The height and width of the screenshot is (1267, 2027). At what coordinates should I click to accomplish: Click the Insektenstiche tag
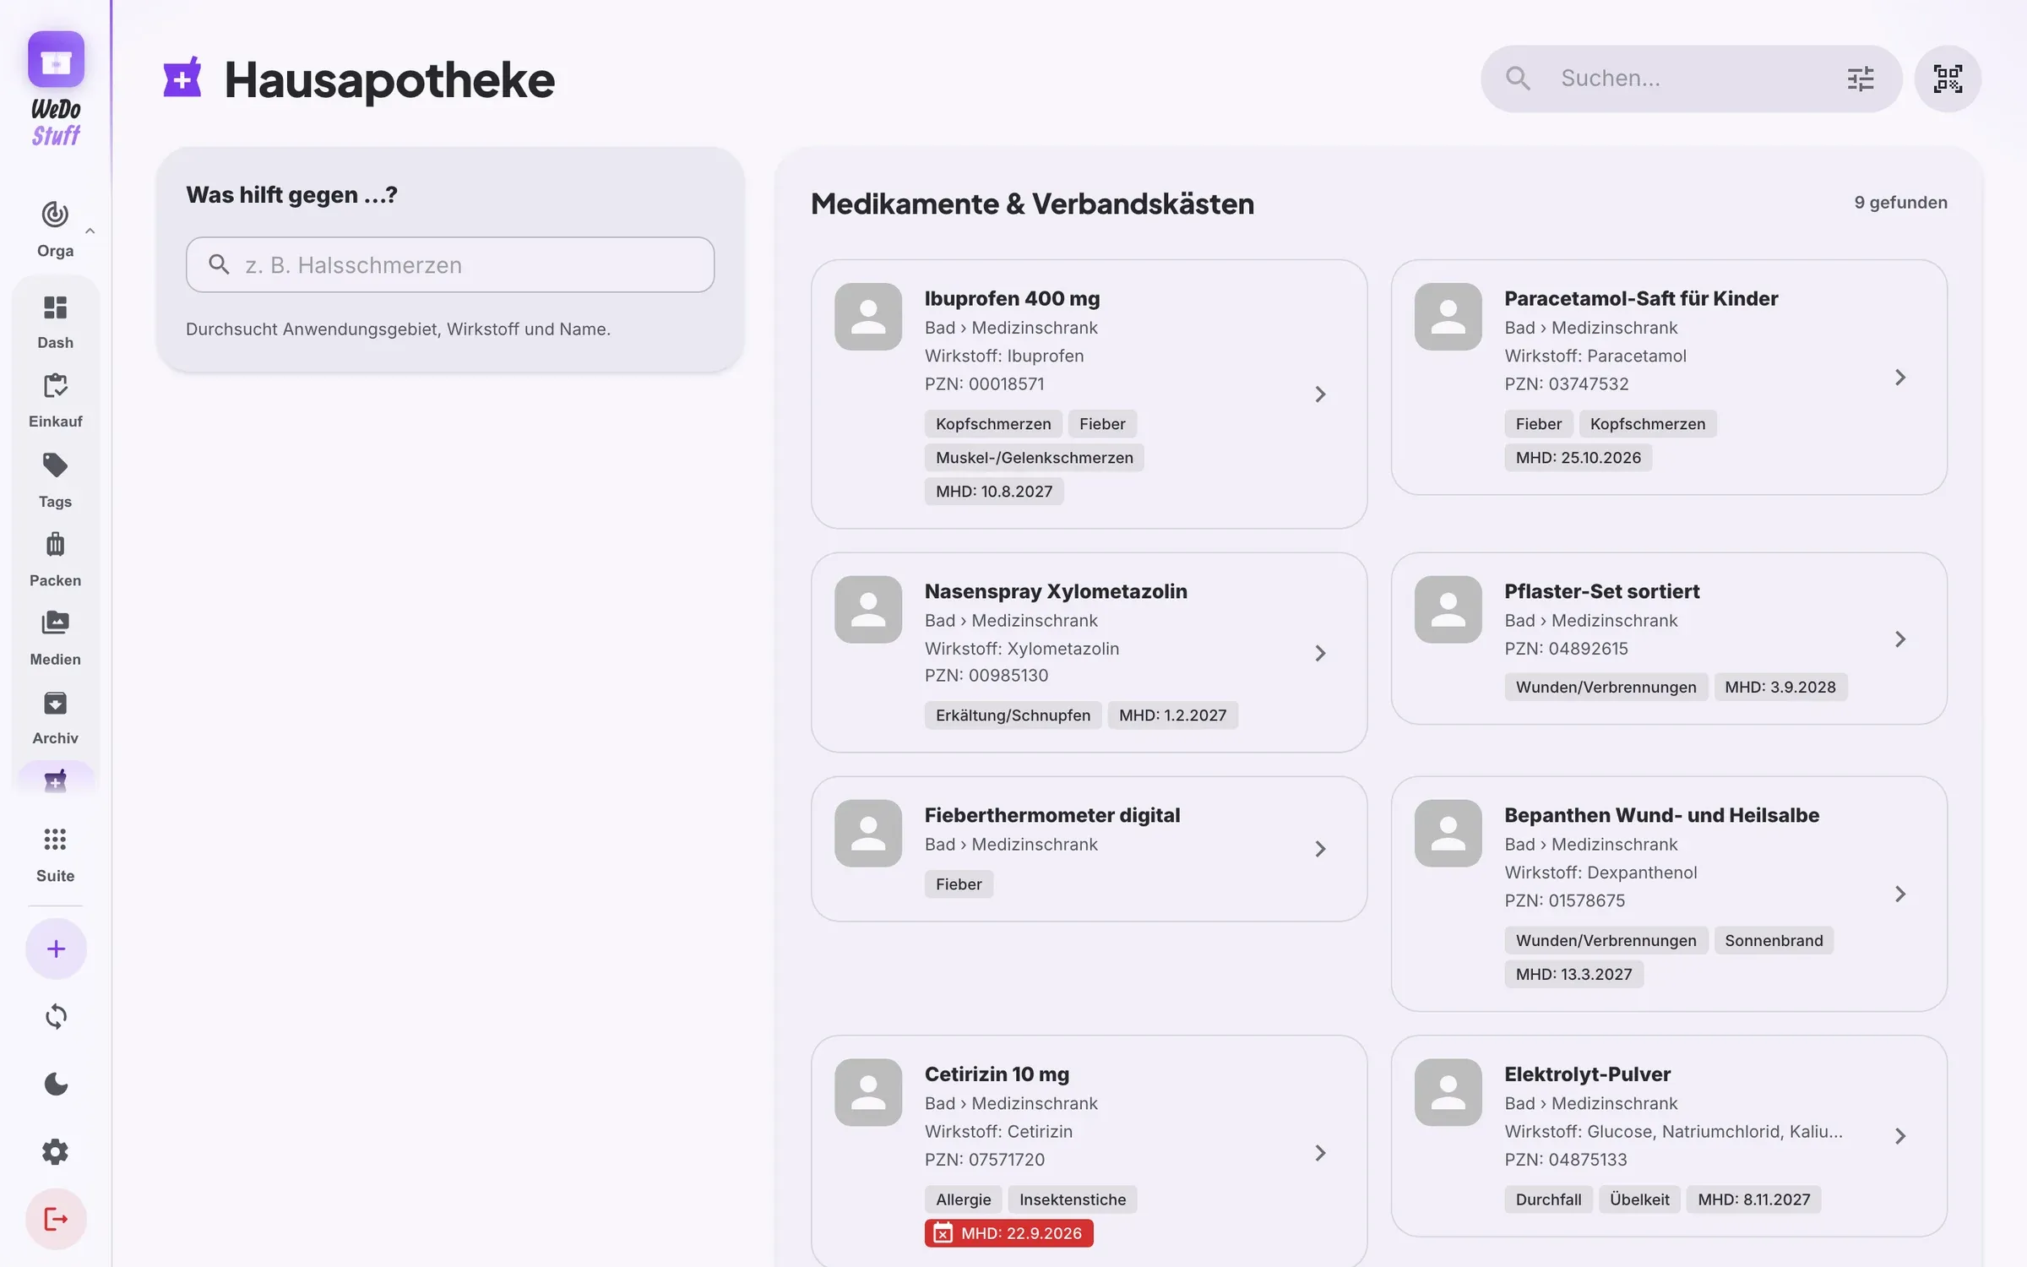[x=1073, y=1199]
